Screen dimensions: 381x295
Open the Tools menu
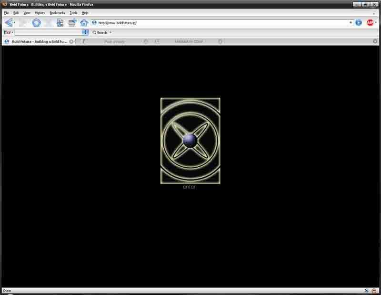(x=73, y=13)
